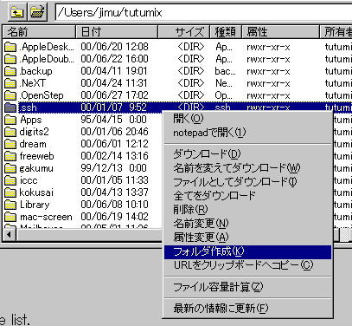The height and width of the screenshot is (326, 352).
Task: Choose notepadで開く(1) menu entry
Action: pyautogui.click(x=247, y=133)
